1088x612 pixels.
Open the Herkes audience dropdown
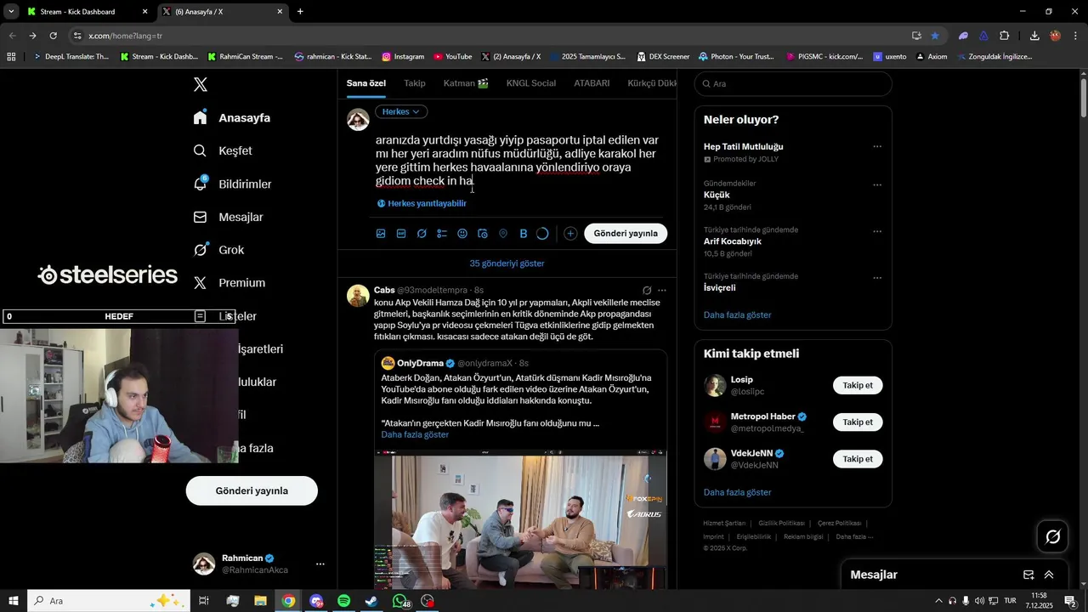(x=401, y=111)
